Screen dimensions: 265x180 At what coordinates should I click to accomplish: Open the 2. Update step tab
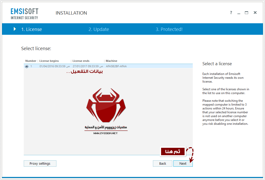pyautogui.click(x=99, y=29)
